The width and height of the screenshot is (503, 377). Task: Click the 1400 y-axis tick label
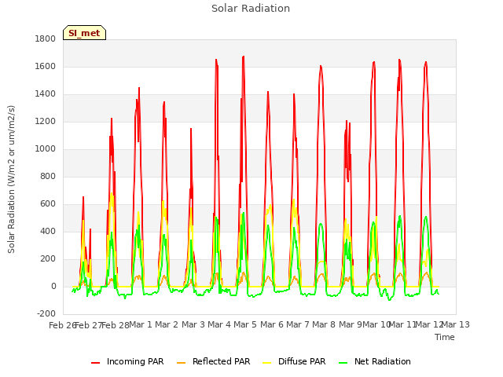[46, 94]
